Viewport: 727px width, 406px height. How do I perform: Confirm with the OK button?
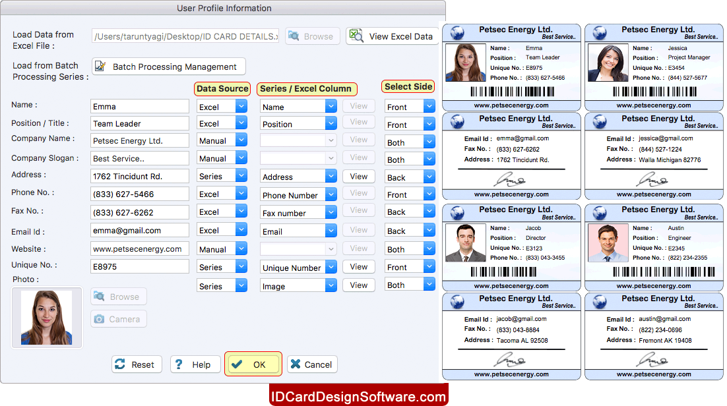point(253,364)
